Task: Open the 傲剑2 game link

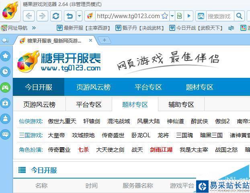Action: [x=222, y=121]
